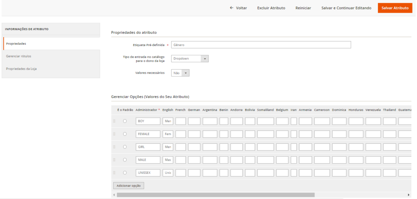Set BOY as the default option
417x199 pixels.
125,121
